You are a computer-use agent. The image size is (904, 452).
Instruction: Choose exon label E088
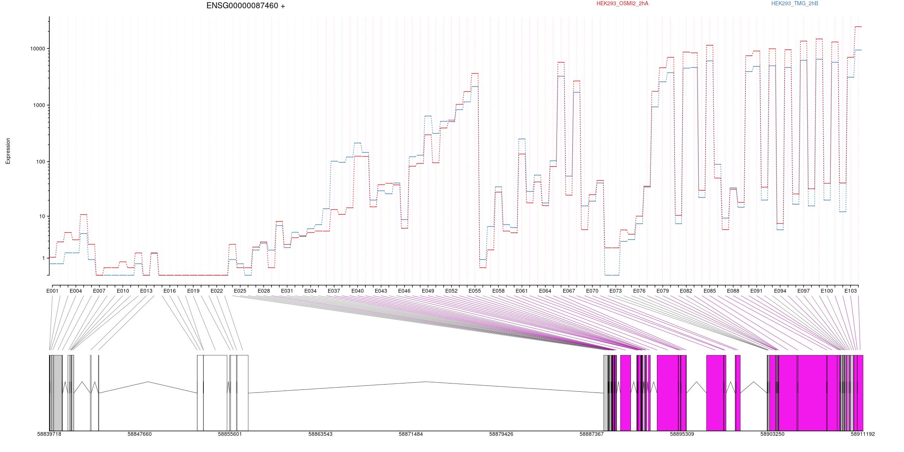pyautogui.click(x=733, y=291)
